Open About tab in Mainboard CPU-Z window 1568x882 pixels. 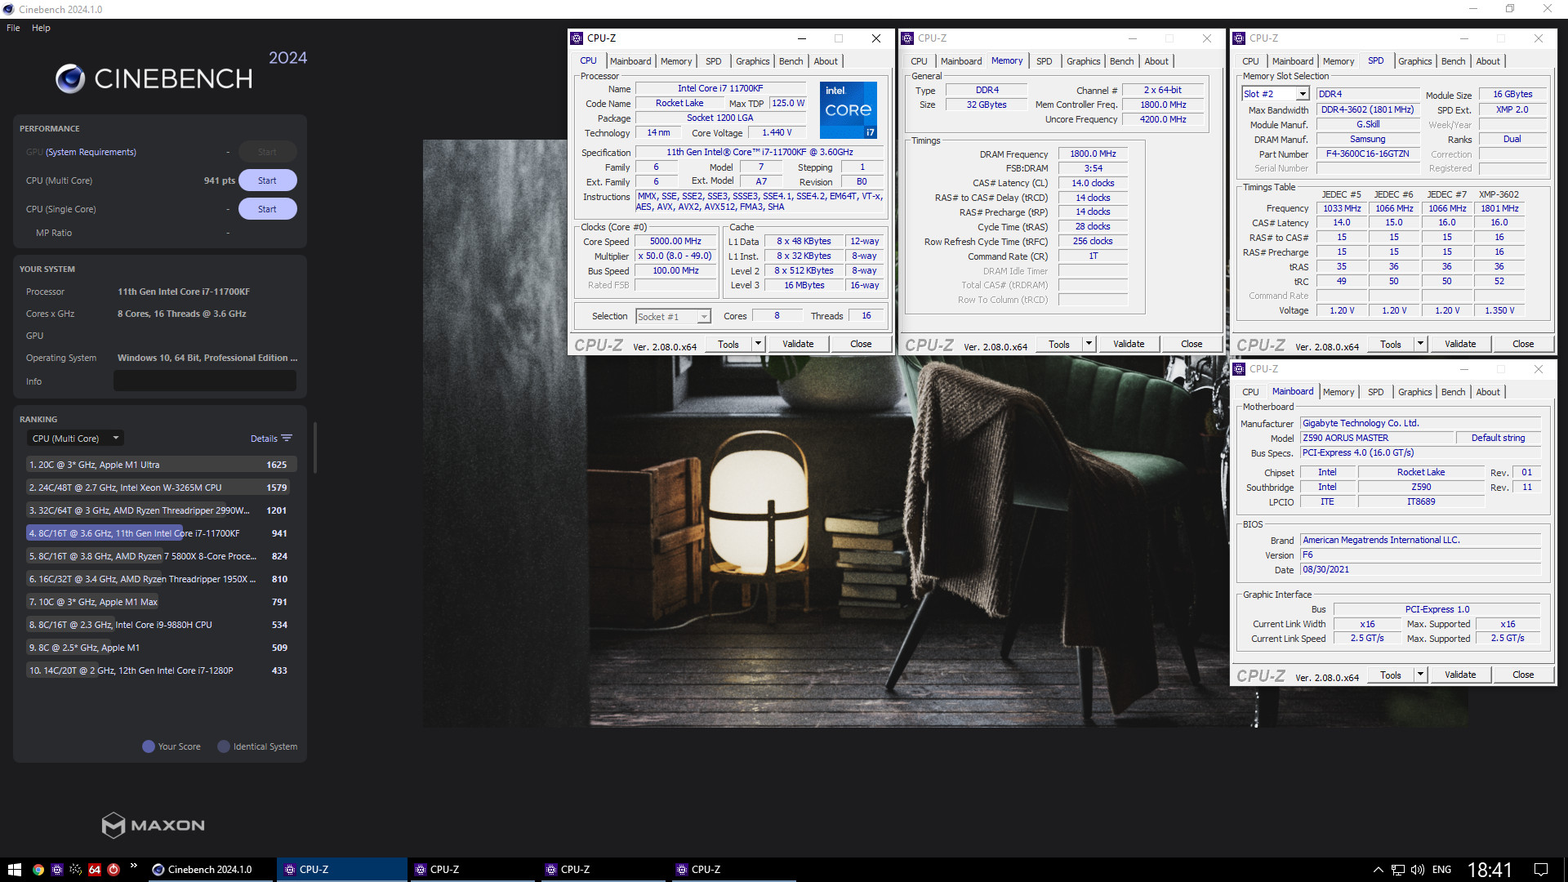pyautogui.click(x=1488, y=392)
